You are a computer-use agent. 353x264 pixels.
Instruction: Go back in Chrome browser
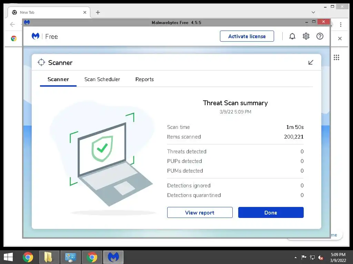[12, 24]
